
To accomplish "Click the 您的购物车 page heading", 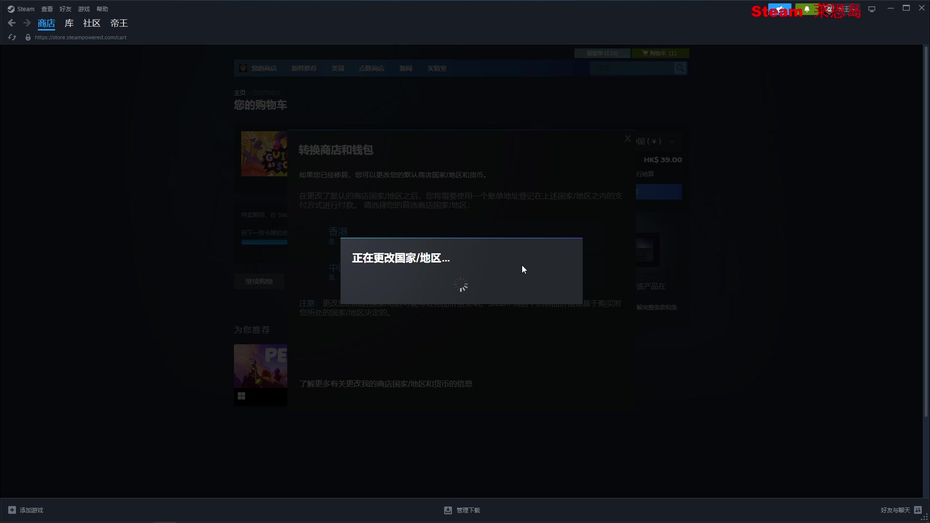I will tap(261, 105).
